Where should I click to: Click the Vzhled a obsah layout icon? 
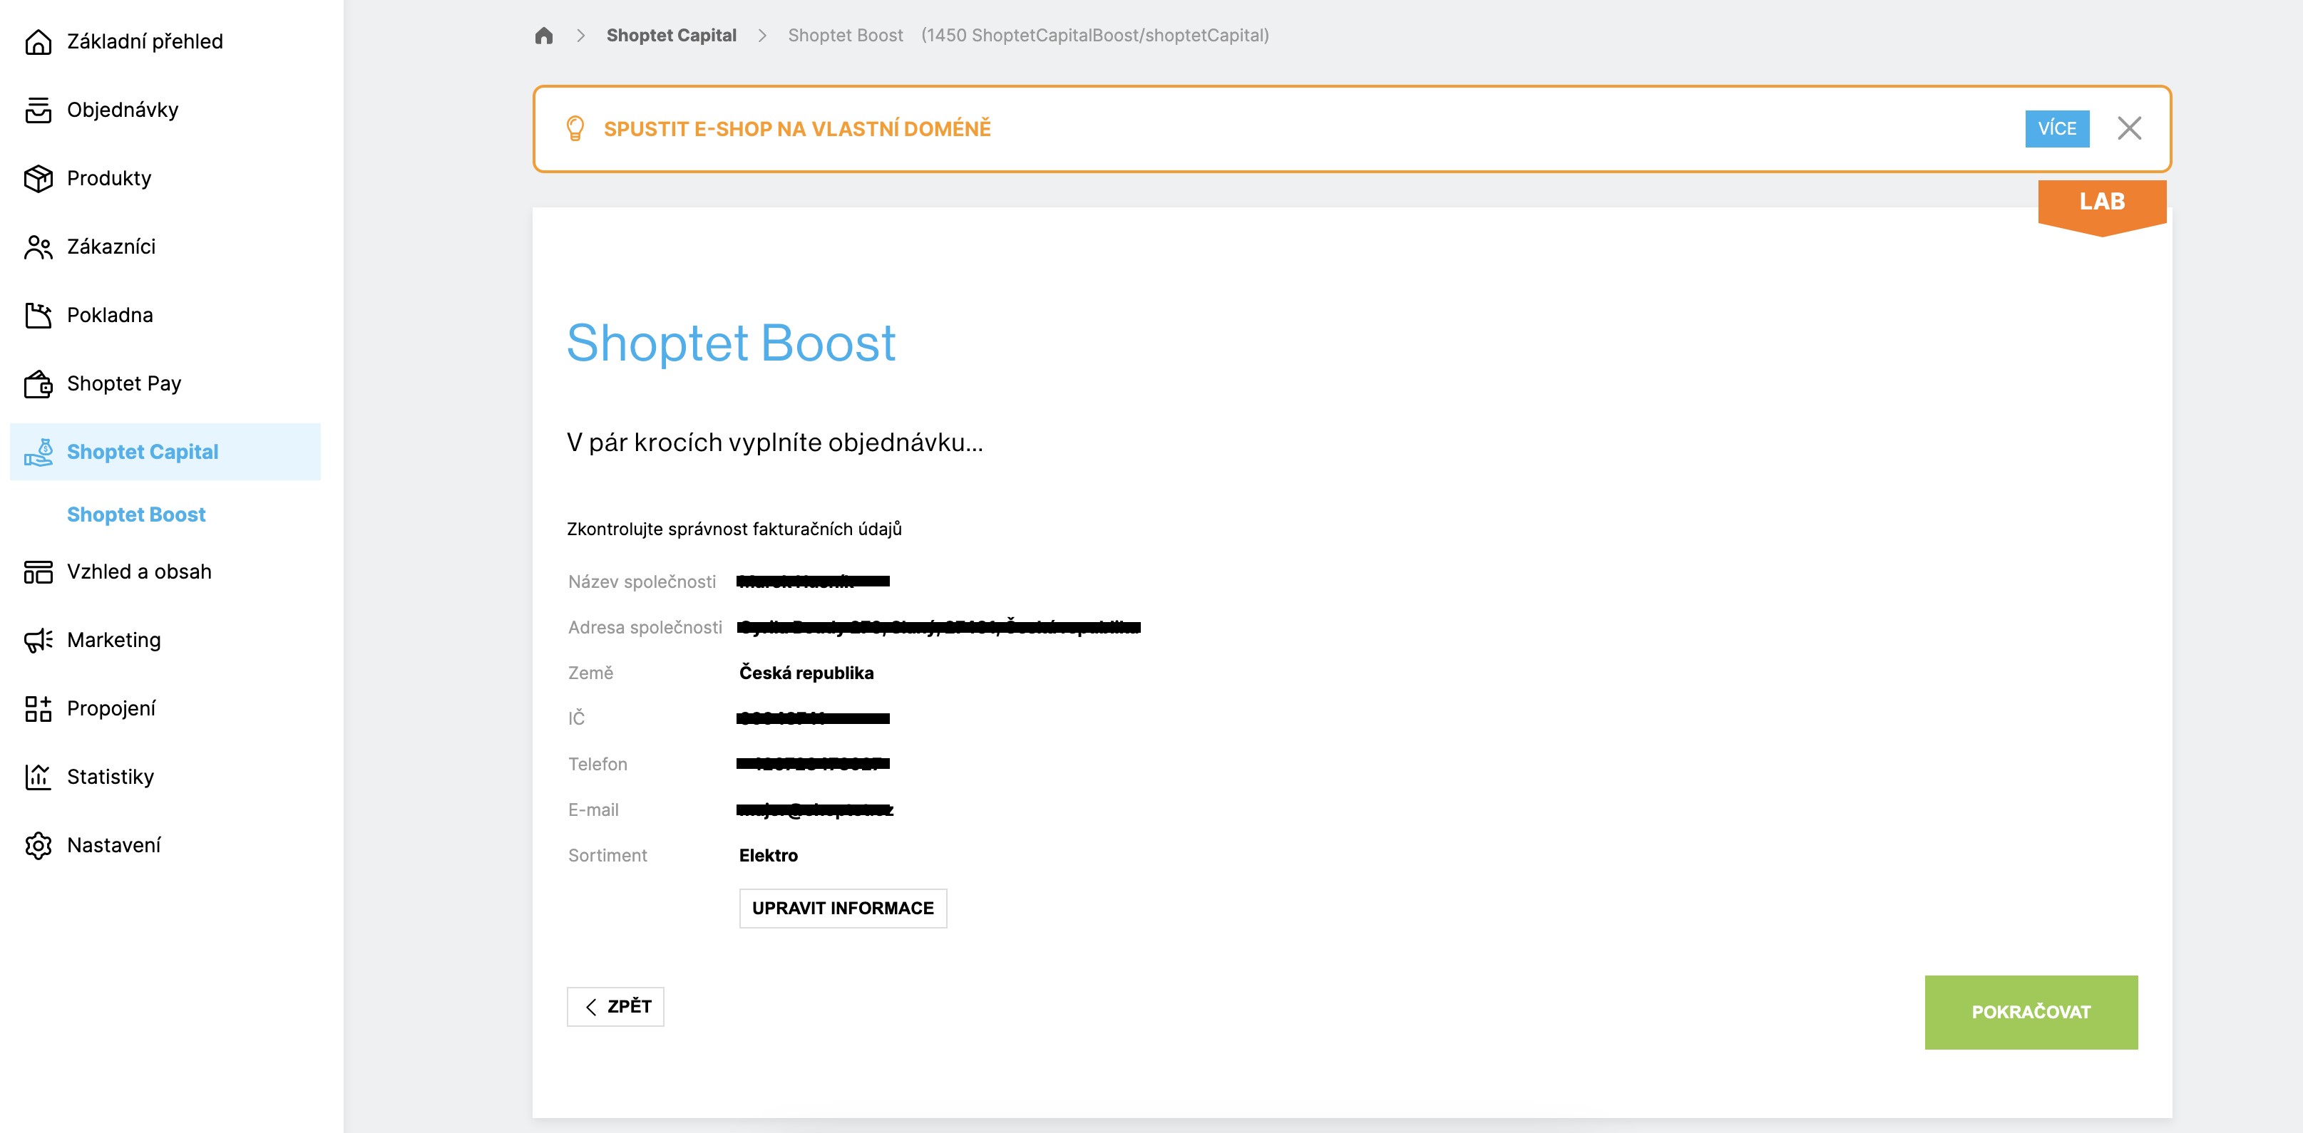click(x=38, y=572)
